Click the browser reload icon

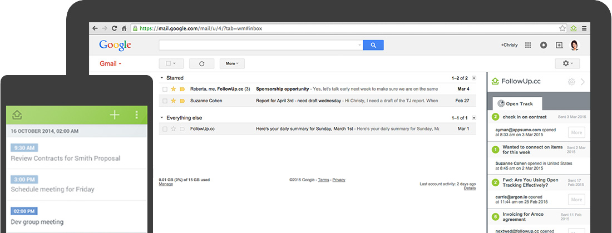[x=115, y=28]
